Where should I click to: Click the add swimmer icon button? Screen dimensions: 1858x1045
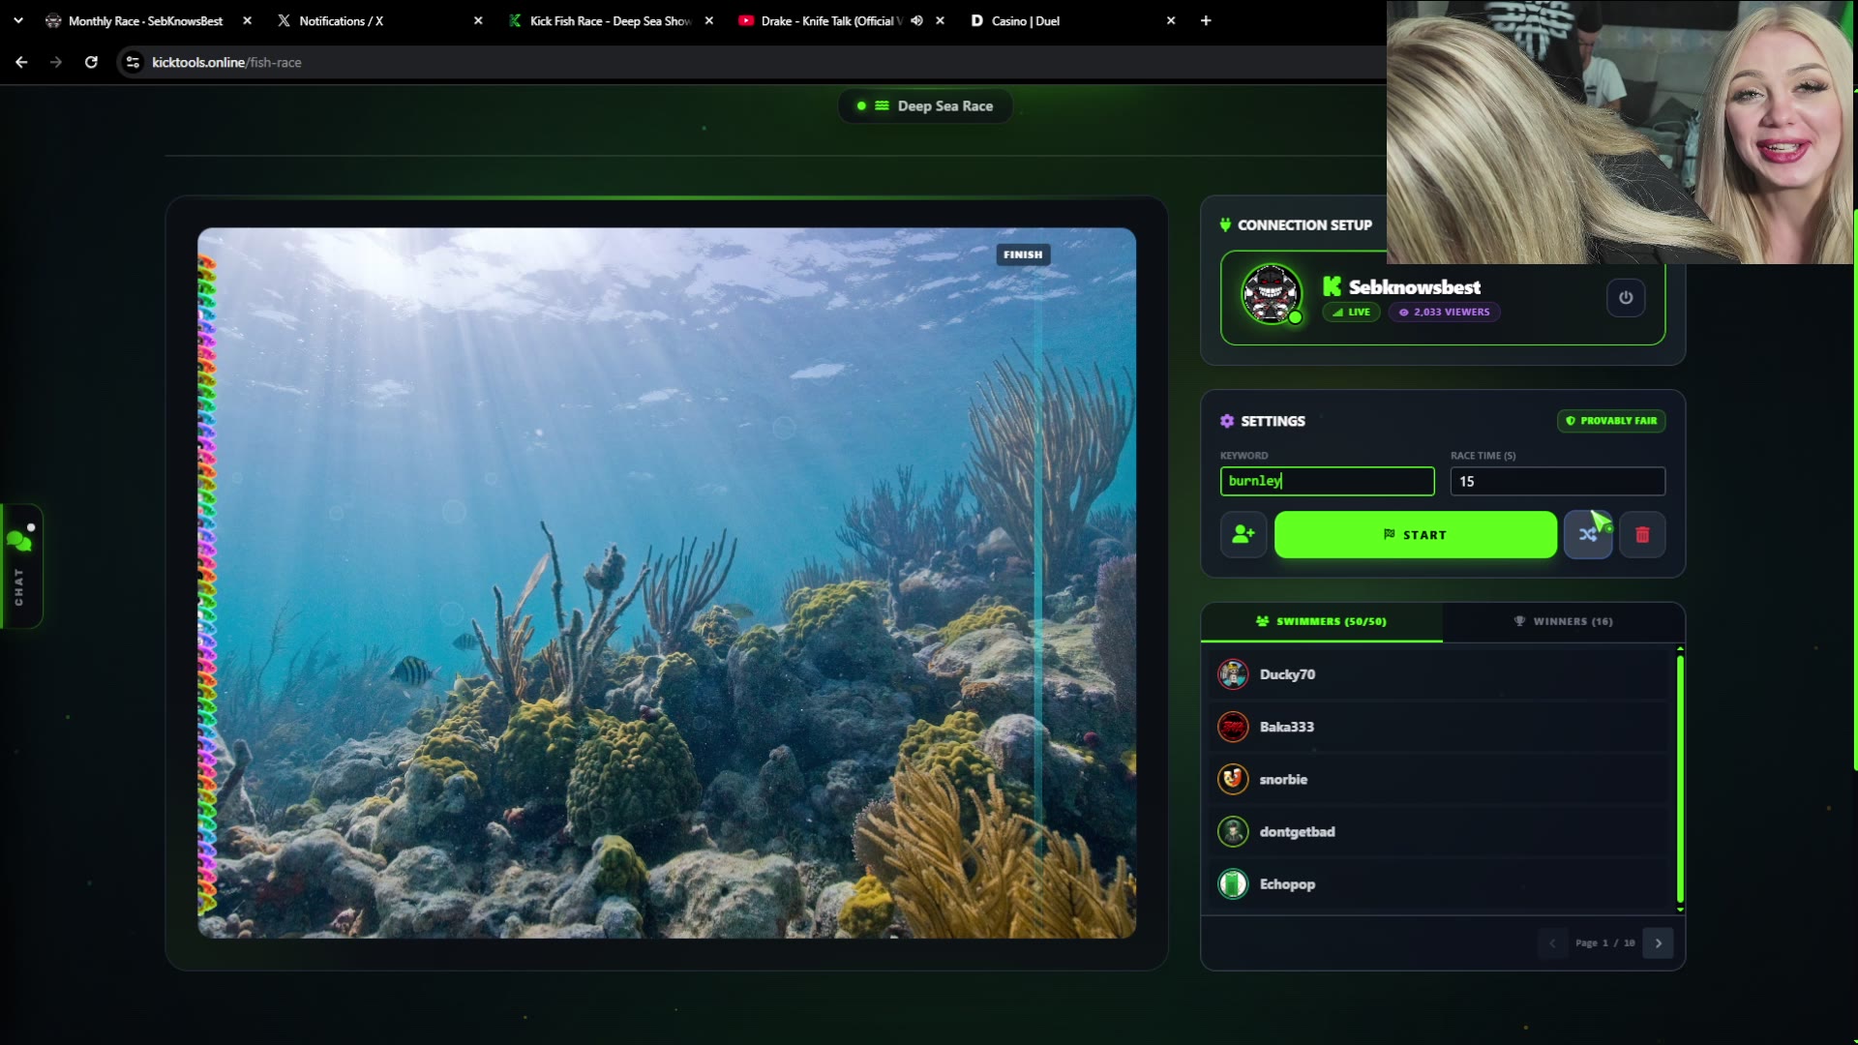(1244, 534)
